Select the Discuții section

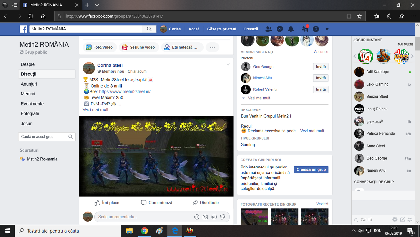coord(47,74)
